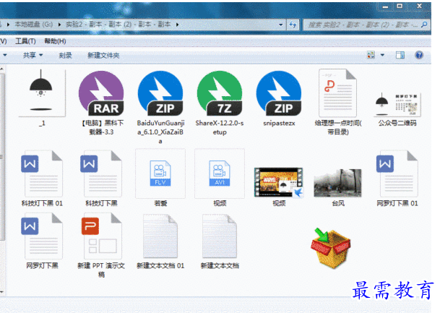Open the 工具(T) menu
This screenshot has width=440, height=313.
pos(25,41)
